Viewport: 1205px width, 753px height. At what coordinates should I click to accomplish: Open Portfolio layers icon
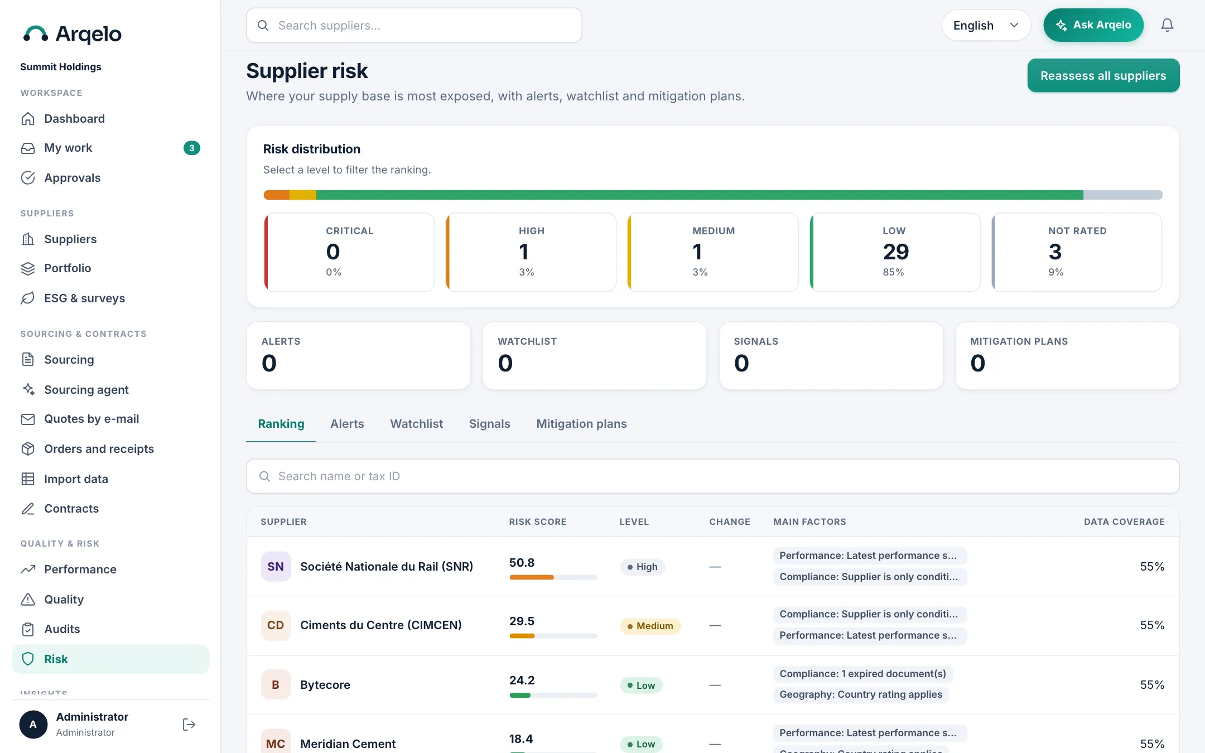[x=28, y=268]
